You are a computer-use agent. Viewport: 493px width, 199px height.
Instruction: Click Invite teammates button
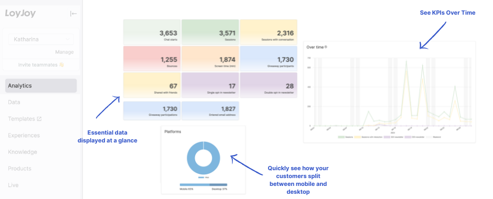click(x=41, y=64)
